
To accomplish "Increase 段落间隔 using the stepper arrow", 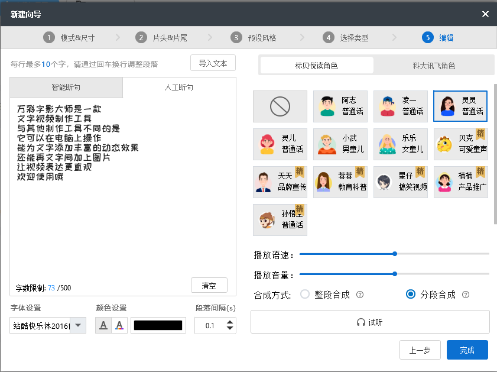I will pyautogui.click(x=230, y=322).
